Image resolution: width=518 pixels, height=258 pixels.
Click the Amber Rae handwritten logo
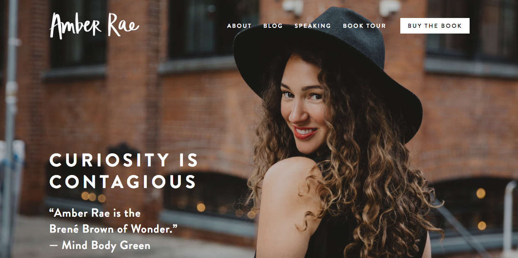click(x=94, y=26)
